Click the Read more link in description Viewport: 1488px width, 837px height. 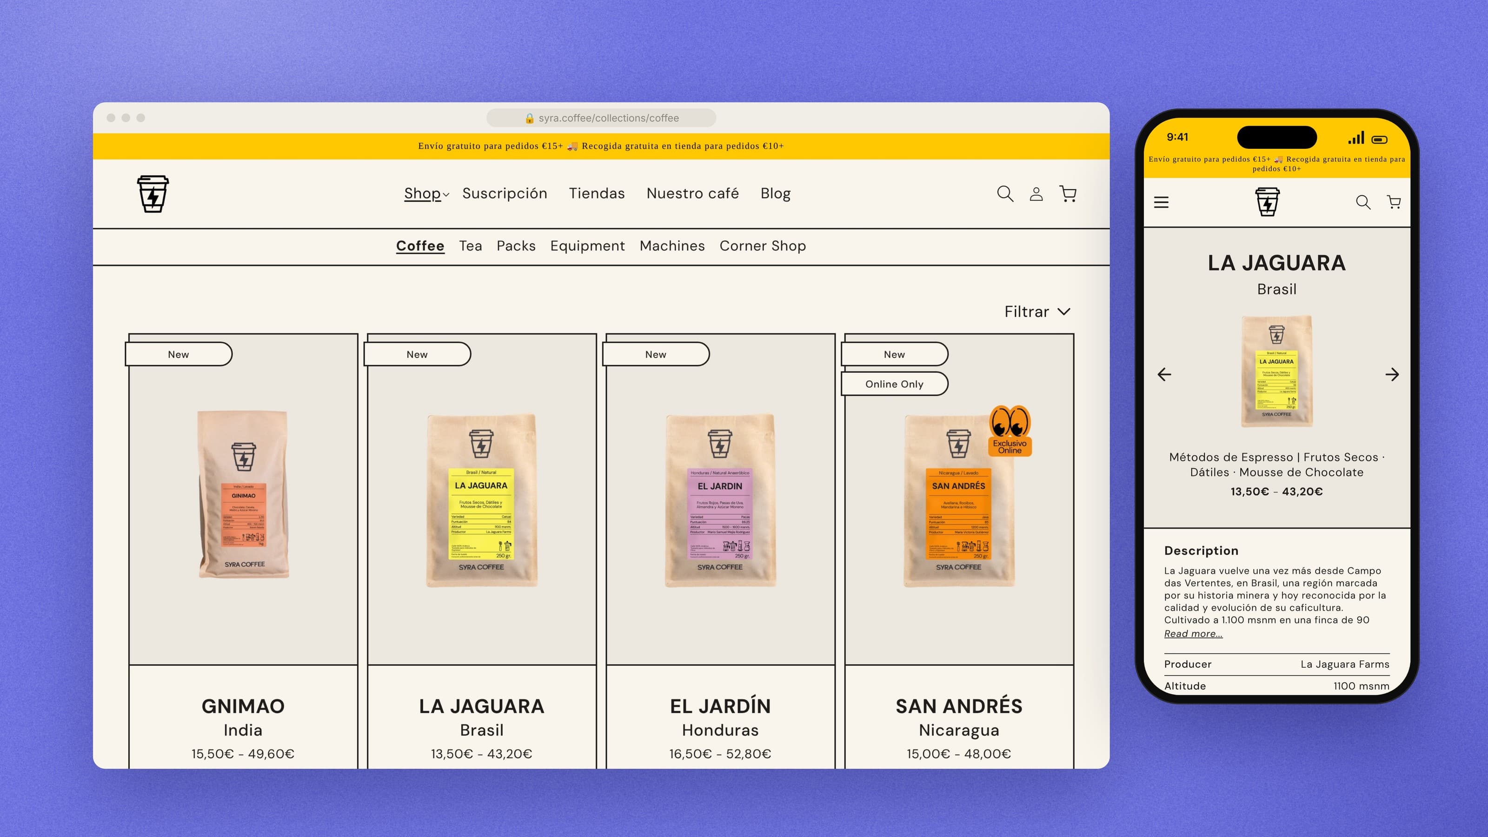(1193, 634)
